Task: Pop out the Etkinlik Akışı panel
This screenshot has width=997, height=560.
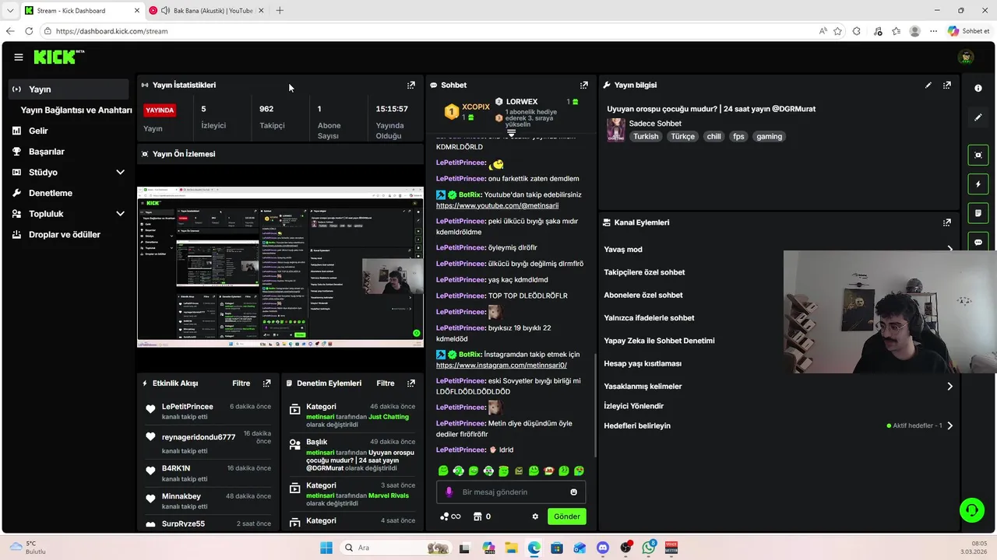Action: click(267, 383)
